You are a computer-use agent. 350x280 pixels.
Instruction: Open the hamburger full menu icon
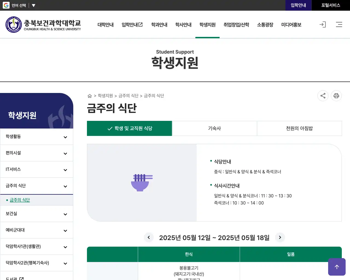point(339,25)
